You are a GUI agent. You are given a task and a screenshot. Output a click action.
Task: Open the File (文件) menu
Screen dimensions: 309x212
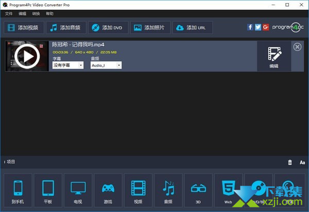[x=9, y=13]
